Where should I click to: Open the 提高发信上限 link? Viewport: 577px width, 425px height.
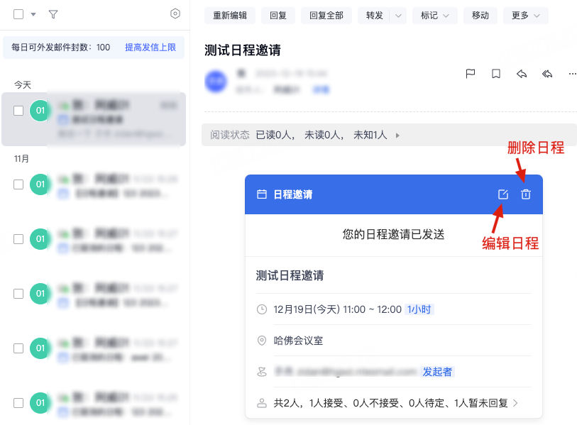(x=150, y=48)
